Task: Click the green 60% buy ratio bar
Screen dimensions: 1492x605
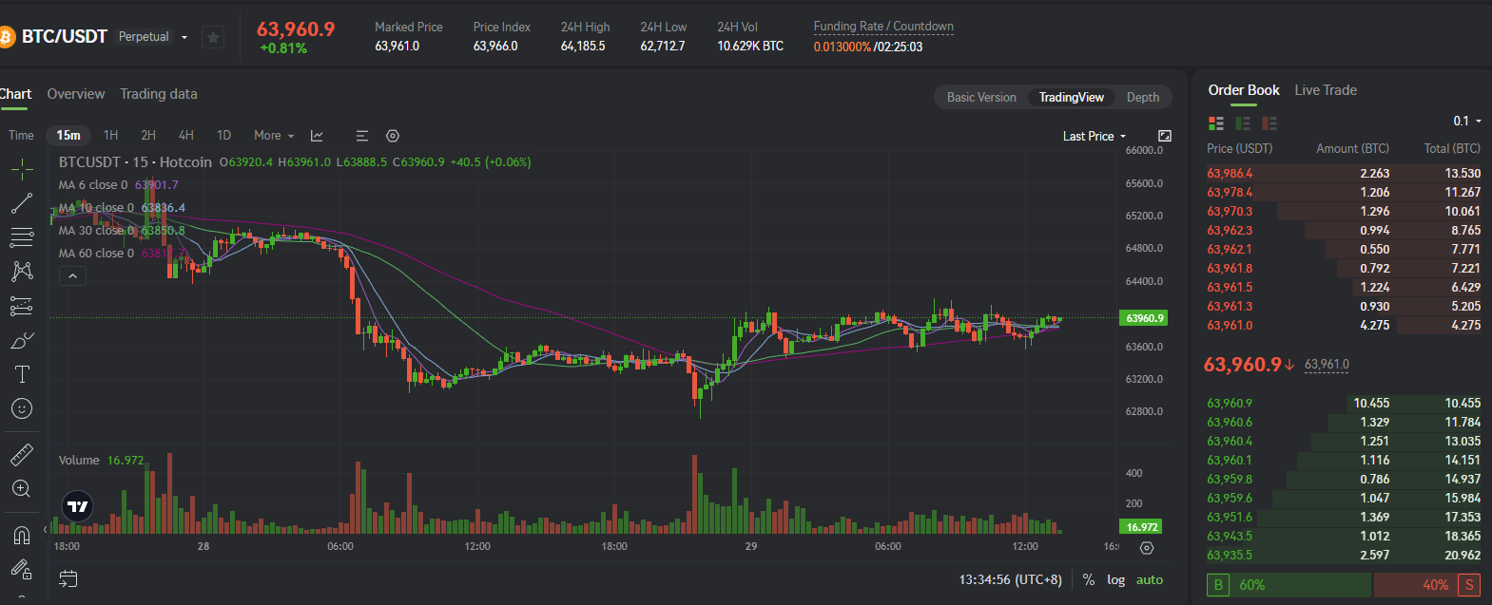Action: [1289, 585]
